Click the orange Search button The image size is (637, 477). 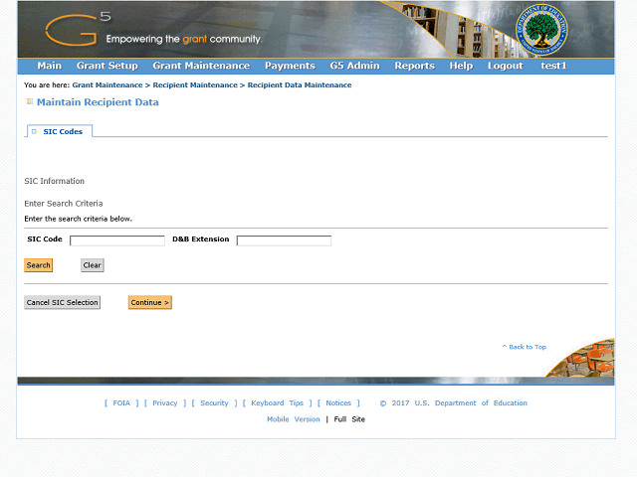pyautogui.click(x=39, y=265)
